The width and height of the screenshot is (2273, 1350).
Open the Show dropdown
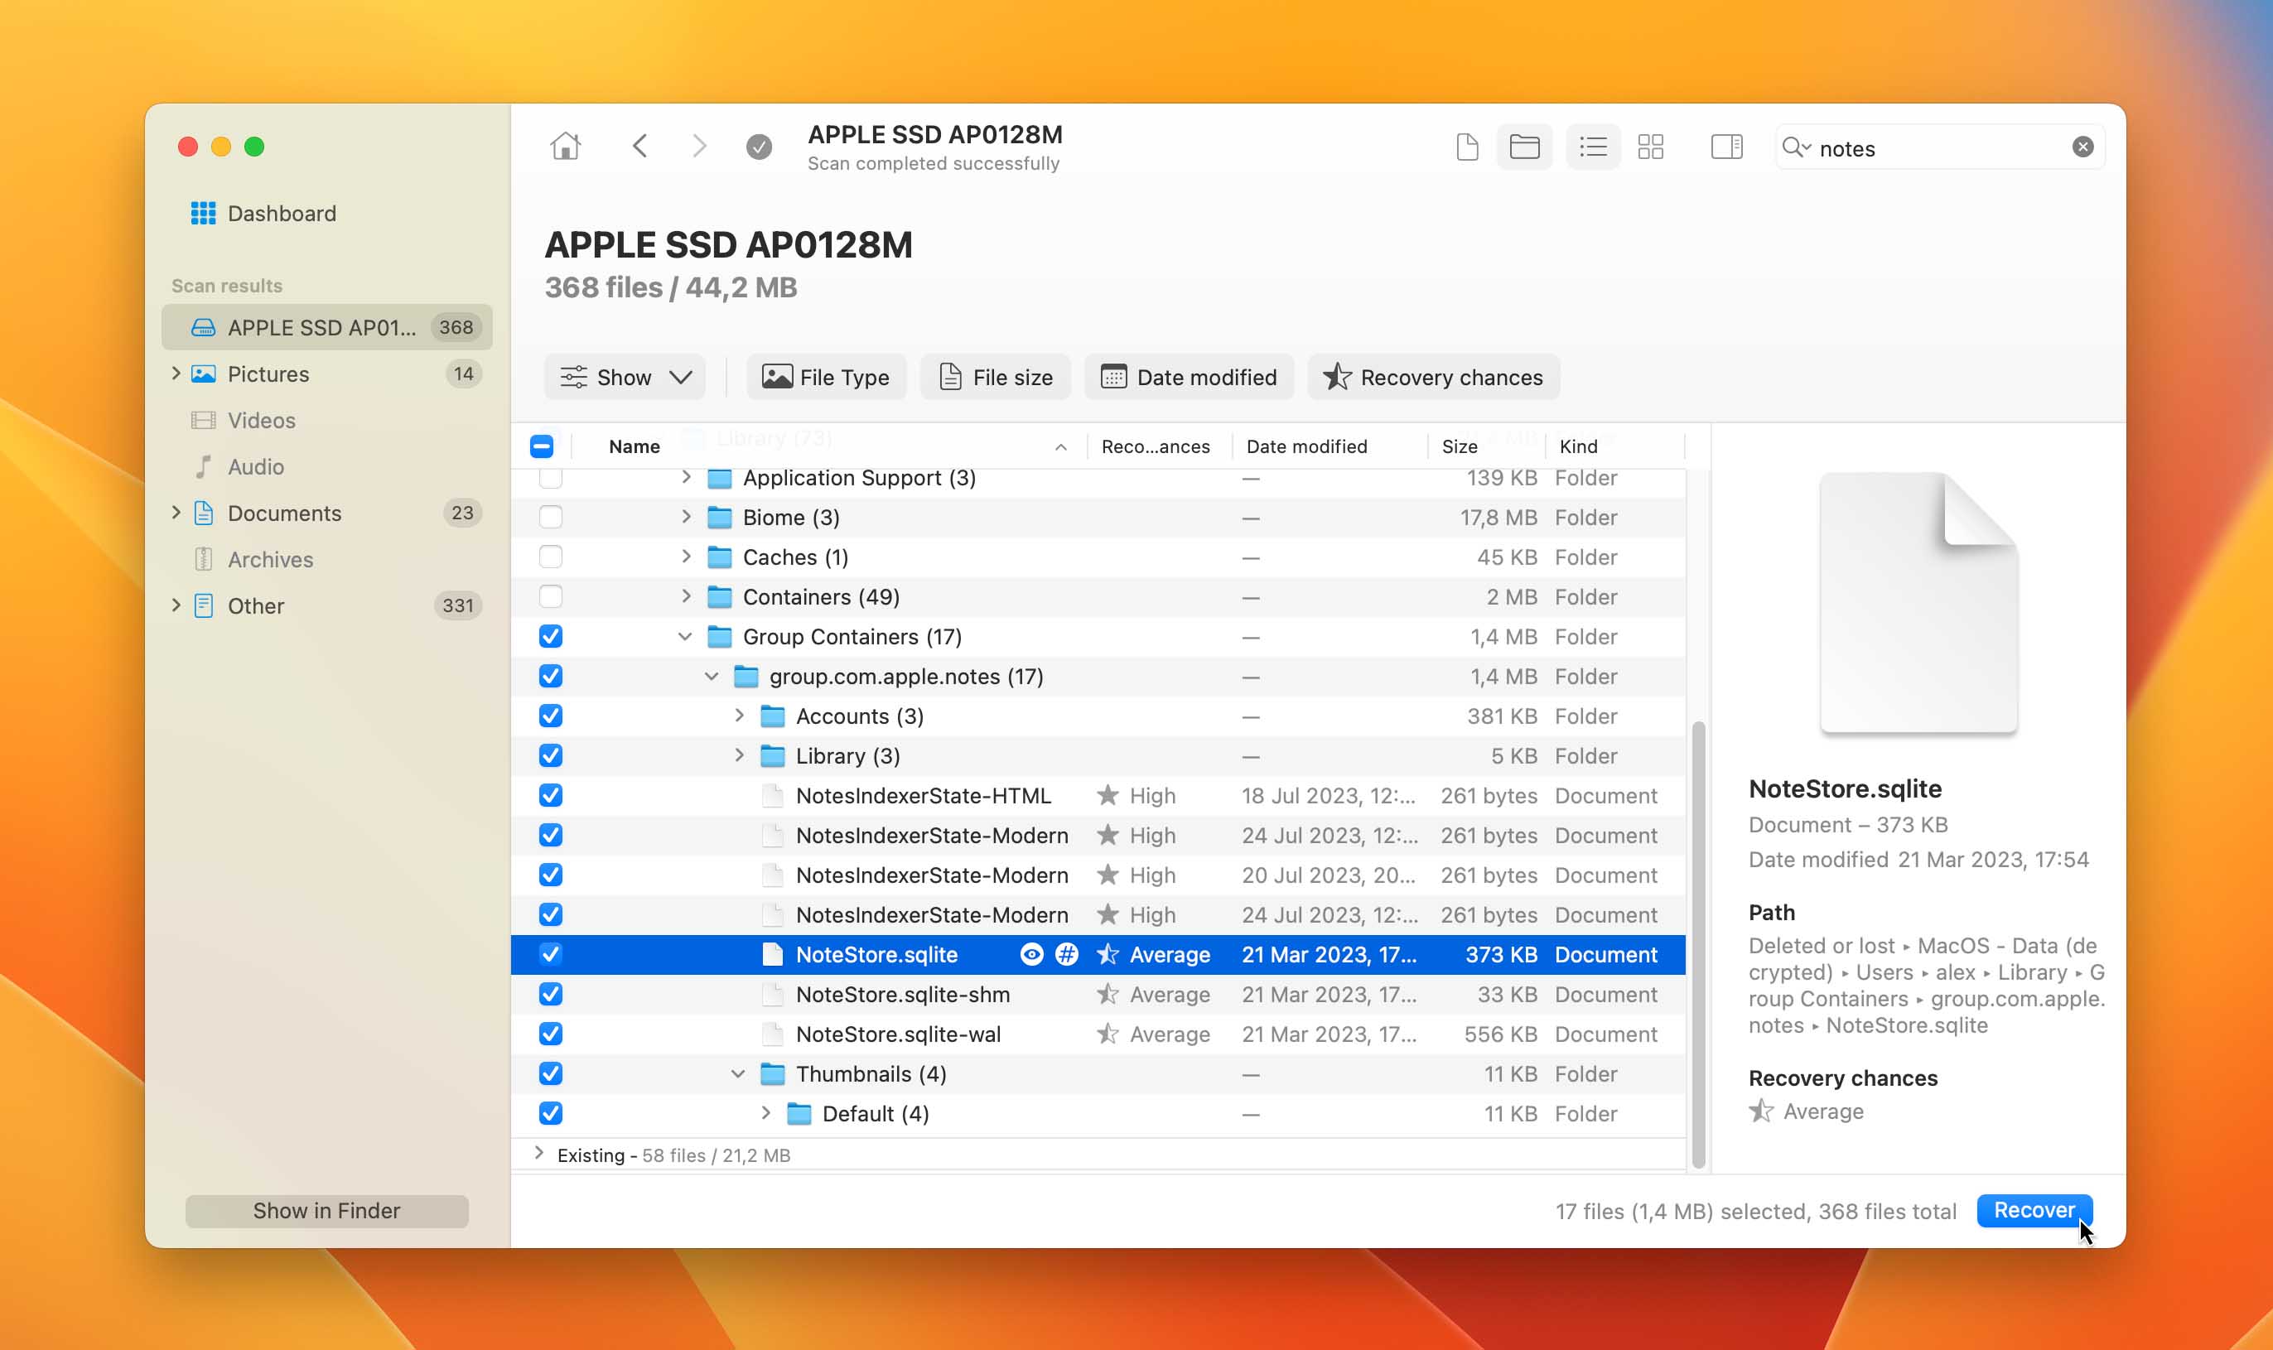pyautogui.click(x=625, y=378)
